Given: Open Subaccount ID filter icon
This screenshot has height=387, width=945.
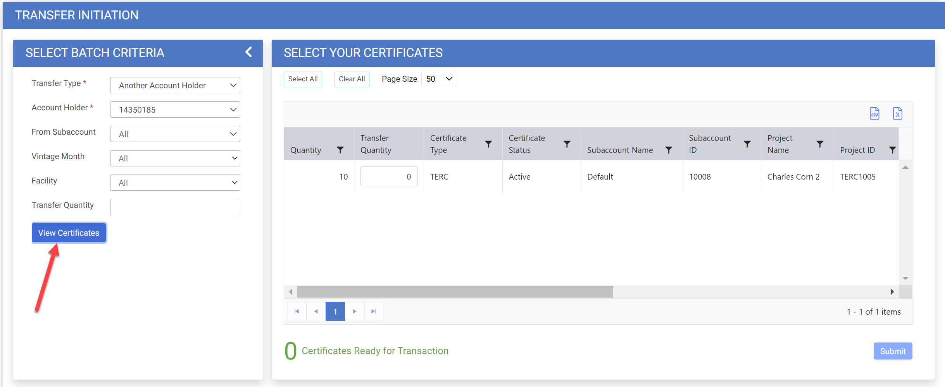Looking at the screenshot, I should (x=747, y=144).
